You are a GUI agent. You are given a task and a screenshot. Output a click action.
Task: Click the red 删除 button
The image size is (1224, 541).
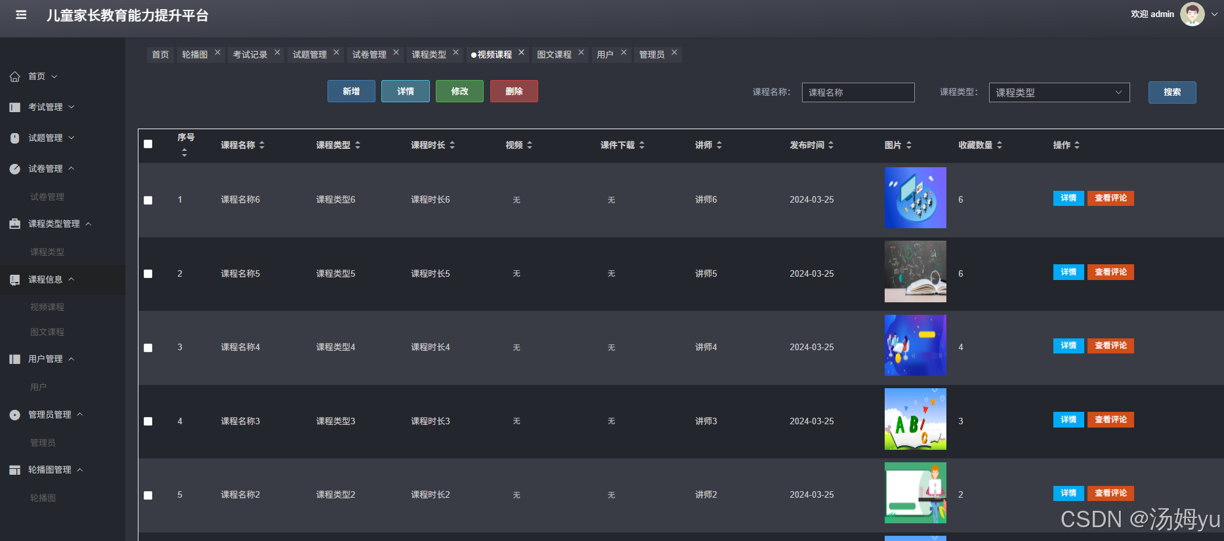click(514, 91)
